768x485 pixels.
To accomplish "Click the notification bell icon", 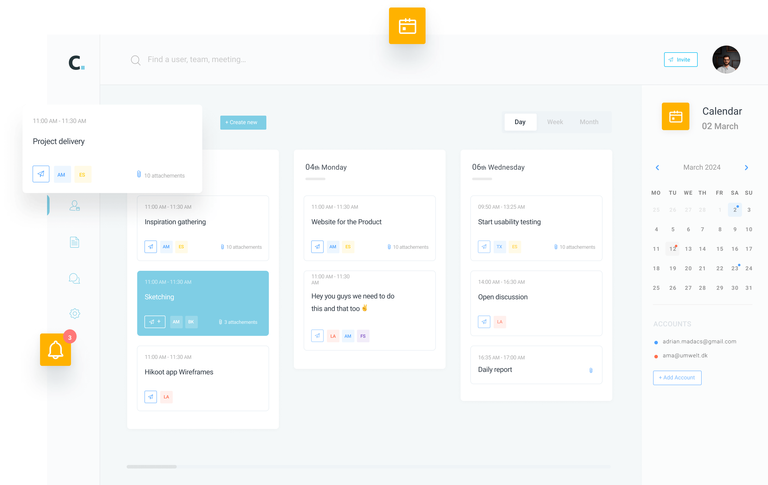I will pyautogui.click(x=56, y=350).
